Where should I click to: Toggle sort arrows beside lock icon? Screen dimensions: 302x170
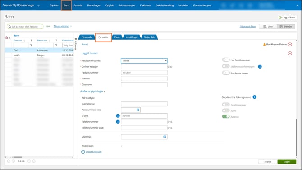coord(9,38)
